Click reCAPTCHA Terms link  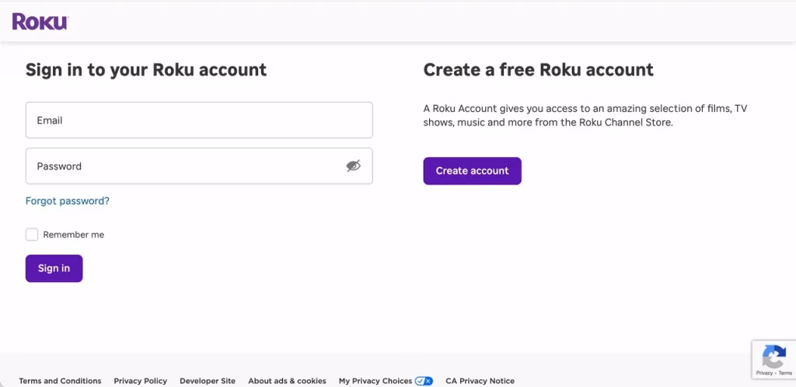tap(785, 373)
